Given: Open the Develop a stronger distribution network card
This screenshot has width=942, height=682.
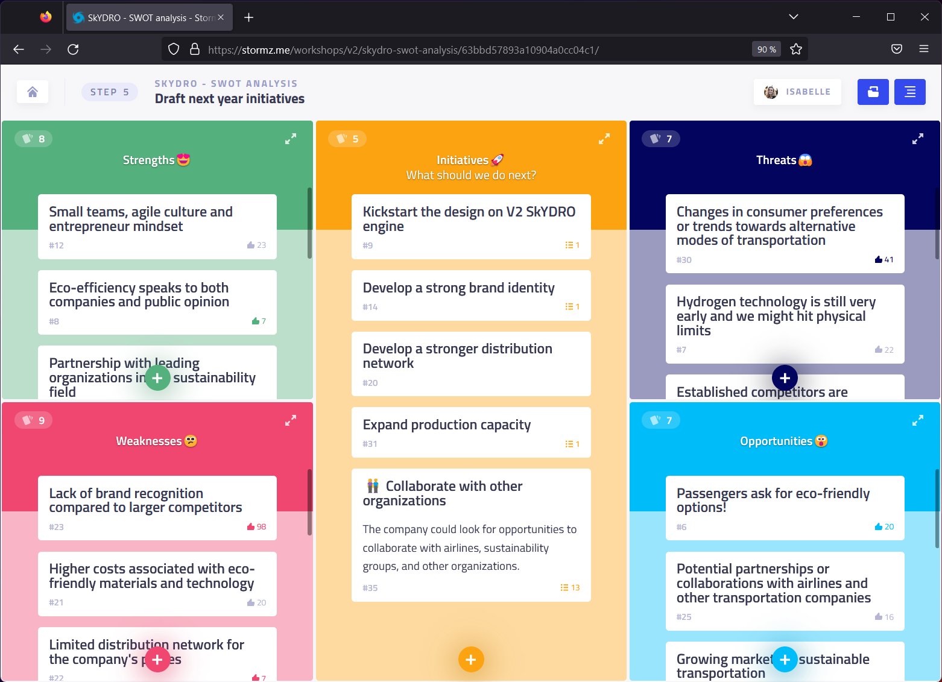Looking at the screenshot, I should (471, 364).
